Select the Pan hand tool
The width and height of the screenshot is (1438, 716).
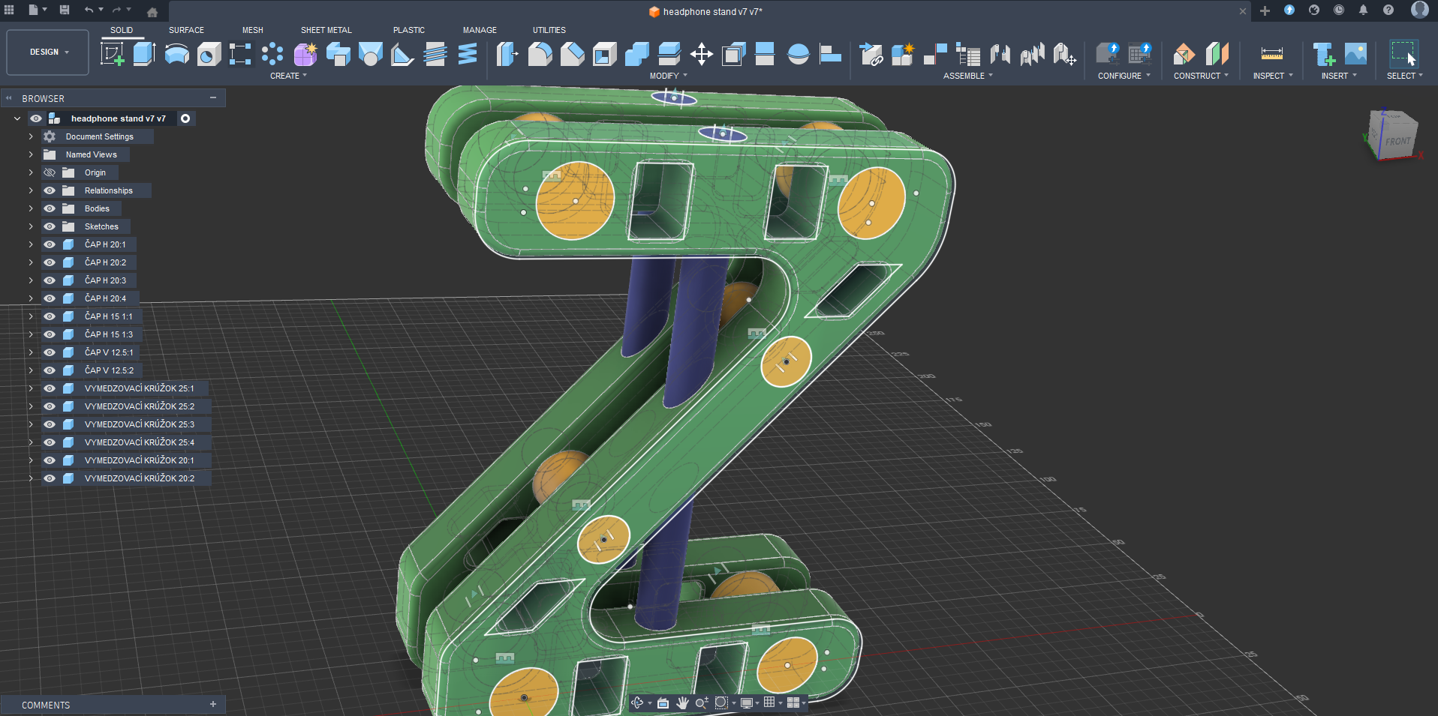682,703
